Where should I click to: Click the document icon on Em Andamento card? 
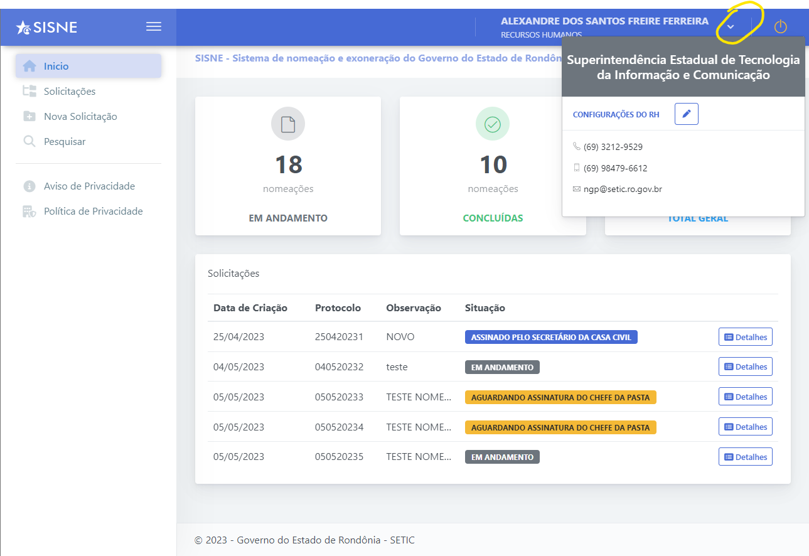click(x=287, y=124)
